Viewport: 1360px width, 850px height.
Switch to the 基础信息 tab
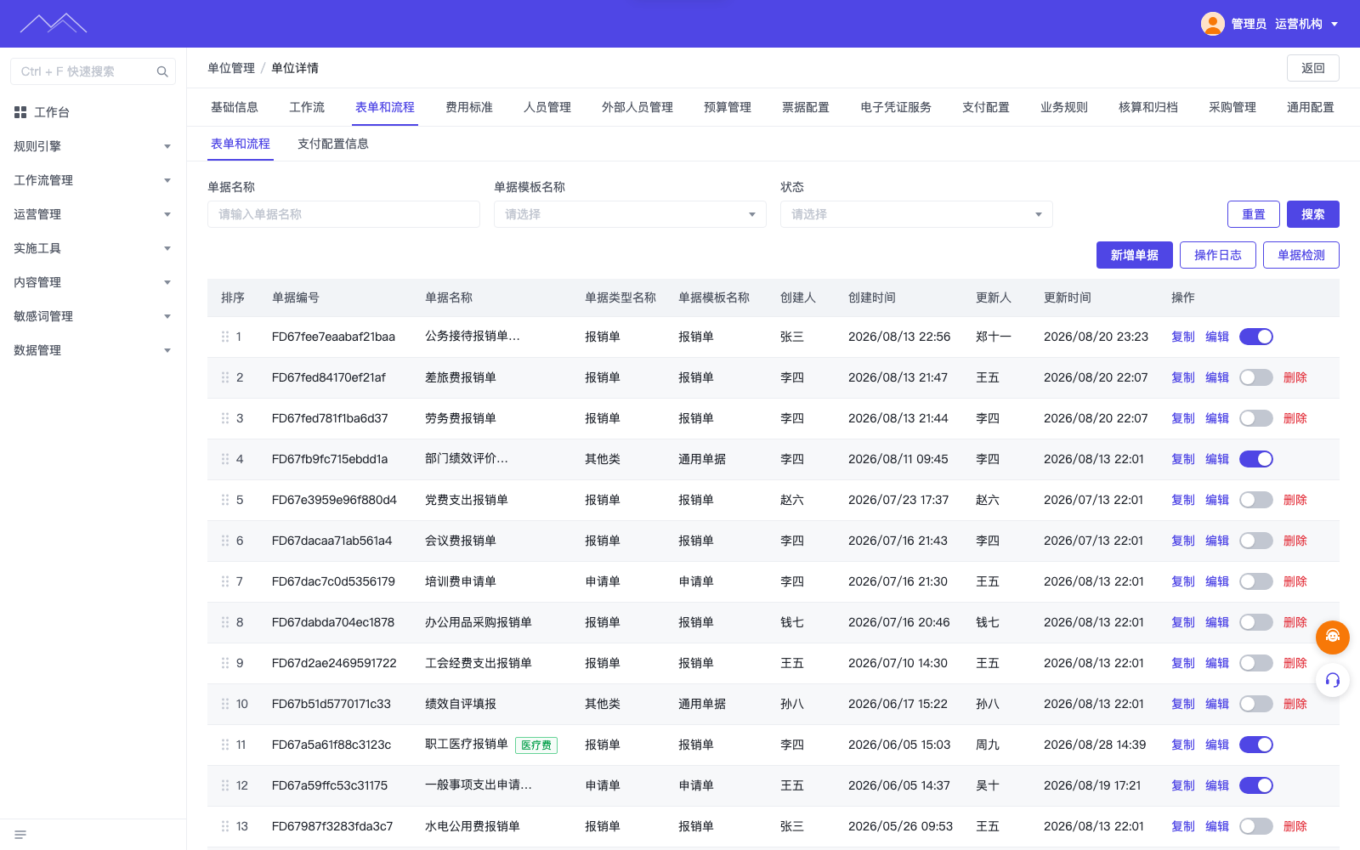click(x=235, y=107)
